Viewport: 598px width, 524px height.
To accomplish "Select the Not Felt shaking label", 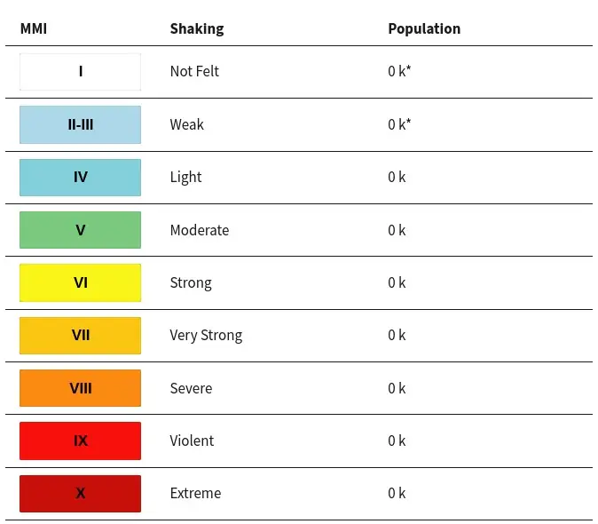I will pos(194,71).
